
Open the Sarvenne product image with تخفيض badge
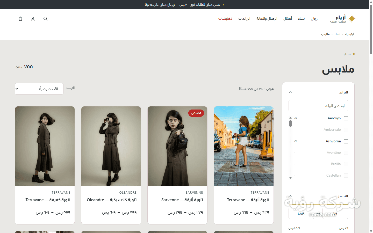pos(177,146)
